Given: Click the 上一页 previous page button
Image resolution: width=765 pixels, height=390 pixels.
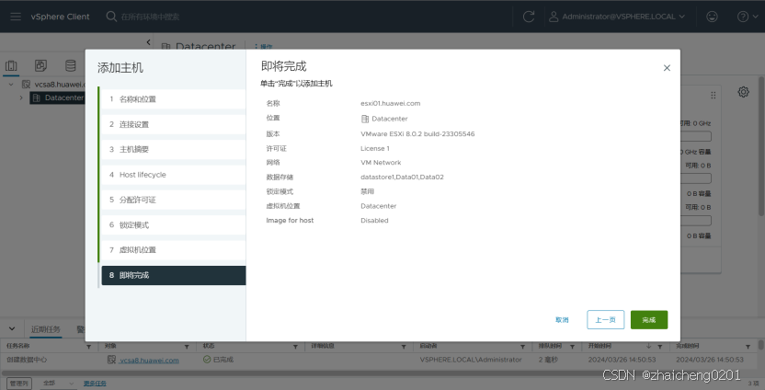Looking at the screenshot, I should (605, 320).
